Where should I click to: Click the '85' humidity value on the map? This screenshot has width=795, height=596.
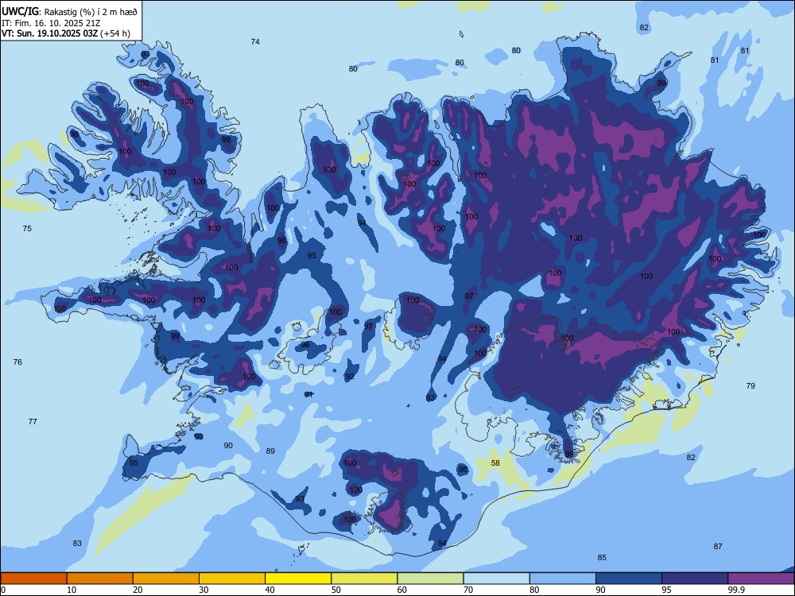(602, 557)
